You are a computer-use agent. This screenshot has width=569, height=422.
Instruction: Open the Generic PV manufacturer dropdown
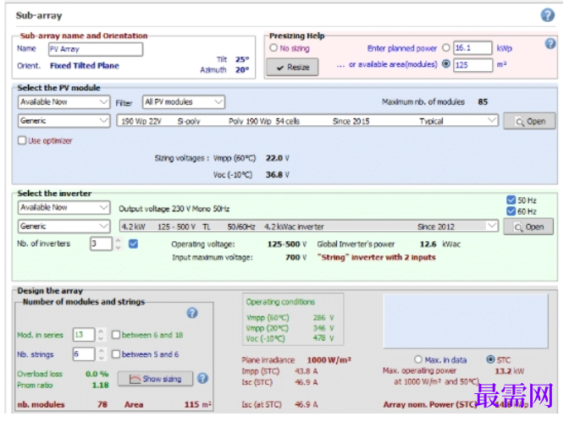(x=64, y=121)
